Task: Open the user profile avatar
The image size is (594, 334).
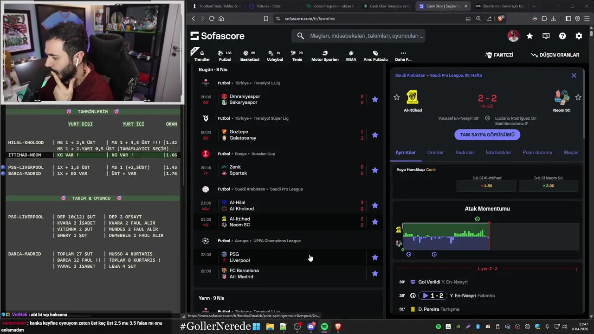Action: pyautogui.click(x=513, y=36)
